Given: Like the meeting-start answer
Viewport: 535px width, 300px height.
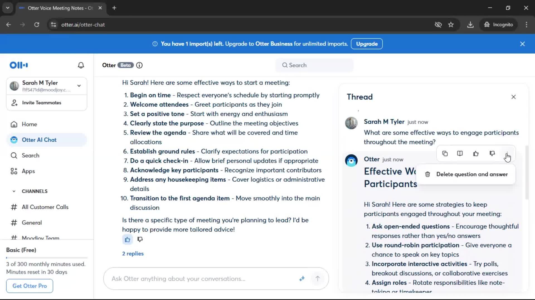Looking at the screenshot, I should (x=127, y=239).
